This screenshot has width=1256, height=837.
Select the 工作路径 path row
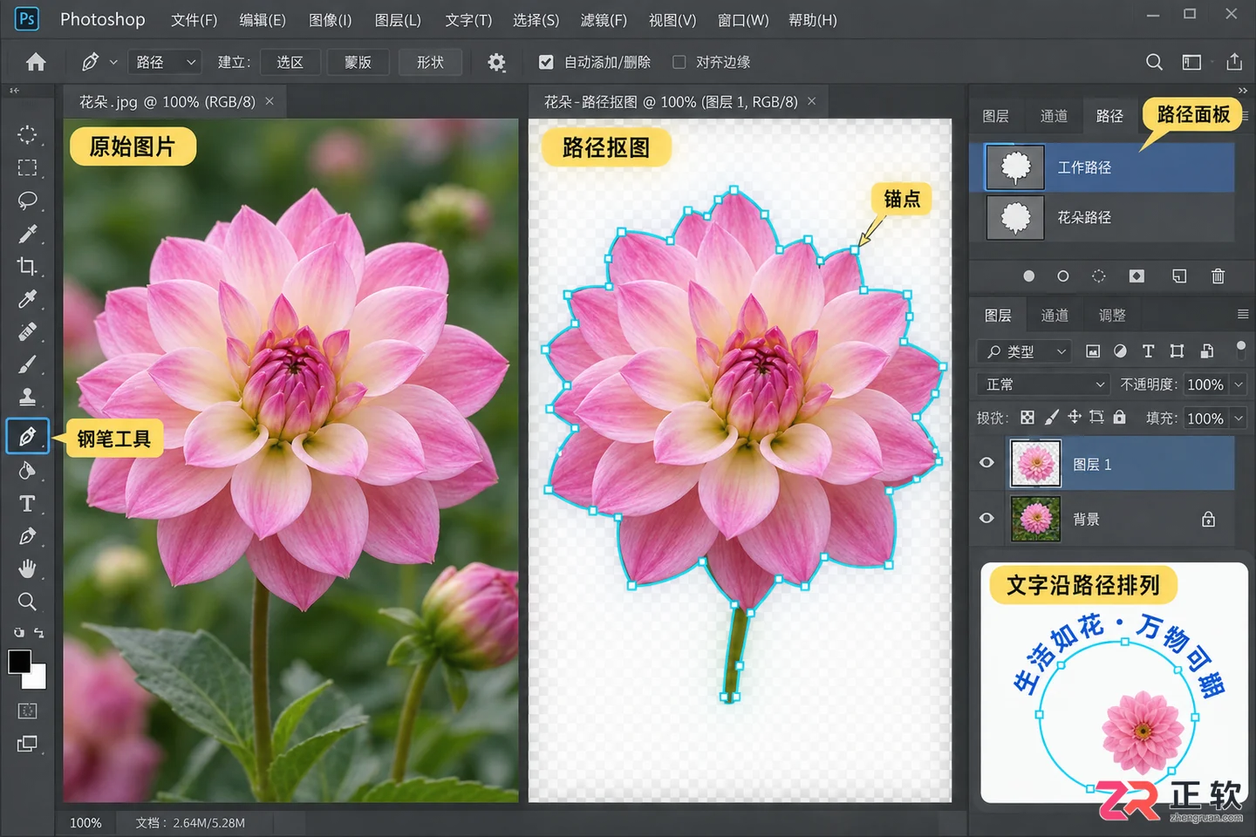(x=1102, y=167)
